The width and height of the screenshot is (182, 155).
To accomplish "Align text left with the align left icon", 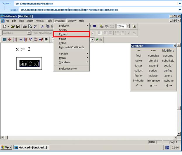I will click(x=100, y=33).
